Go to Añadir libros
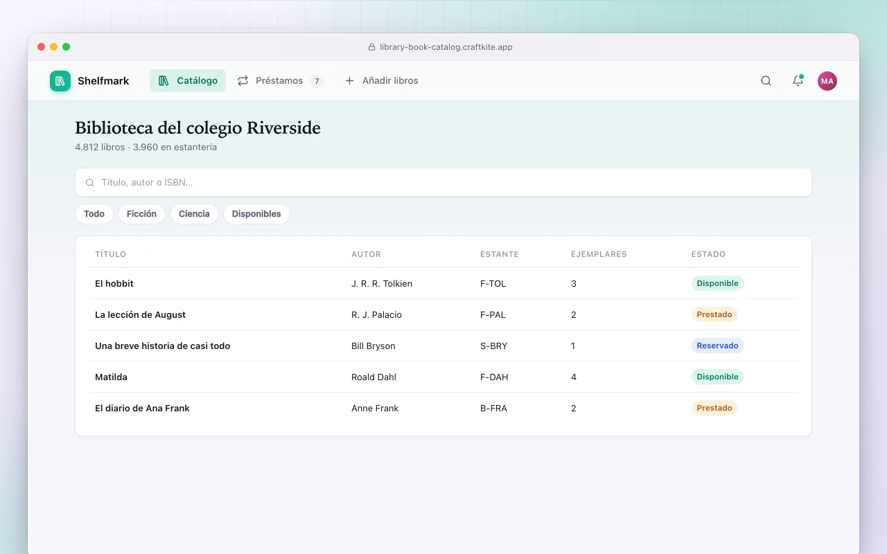887x554 pixels. [381, 81]
